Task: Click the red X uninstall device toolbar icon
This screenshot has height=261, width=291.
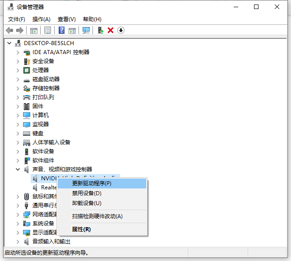Action: pos(111,30)
